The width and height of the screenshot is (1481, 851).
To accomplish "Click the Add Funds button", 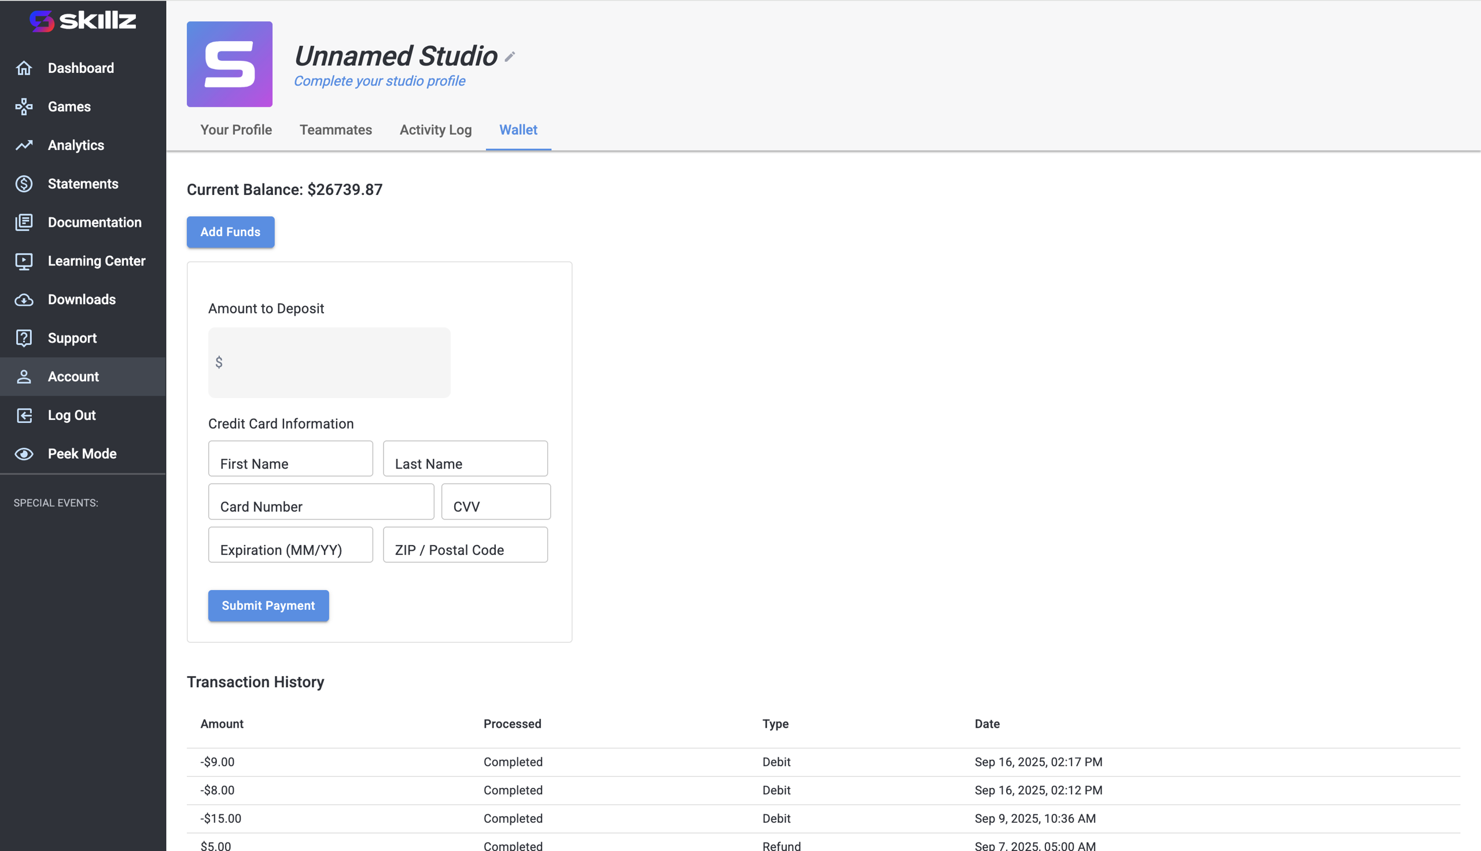I will [x=230, y=232].
